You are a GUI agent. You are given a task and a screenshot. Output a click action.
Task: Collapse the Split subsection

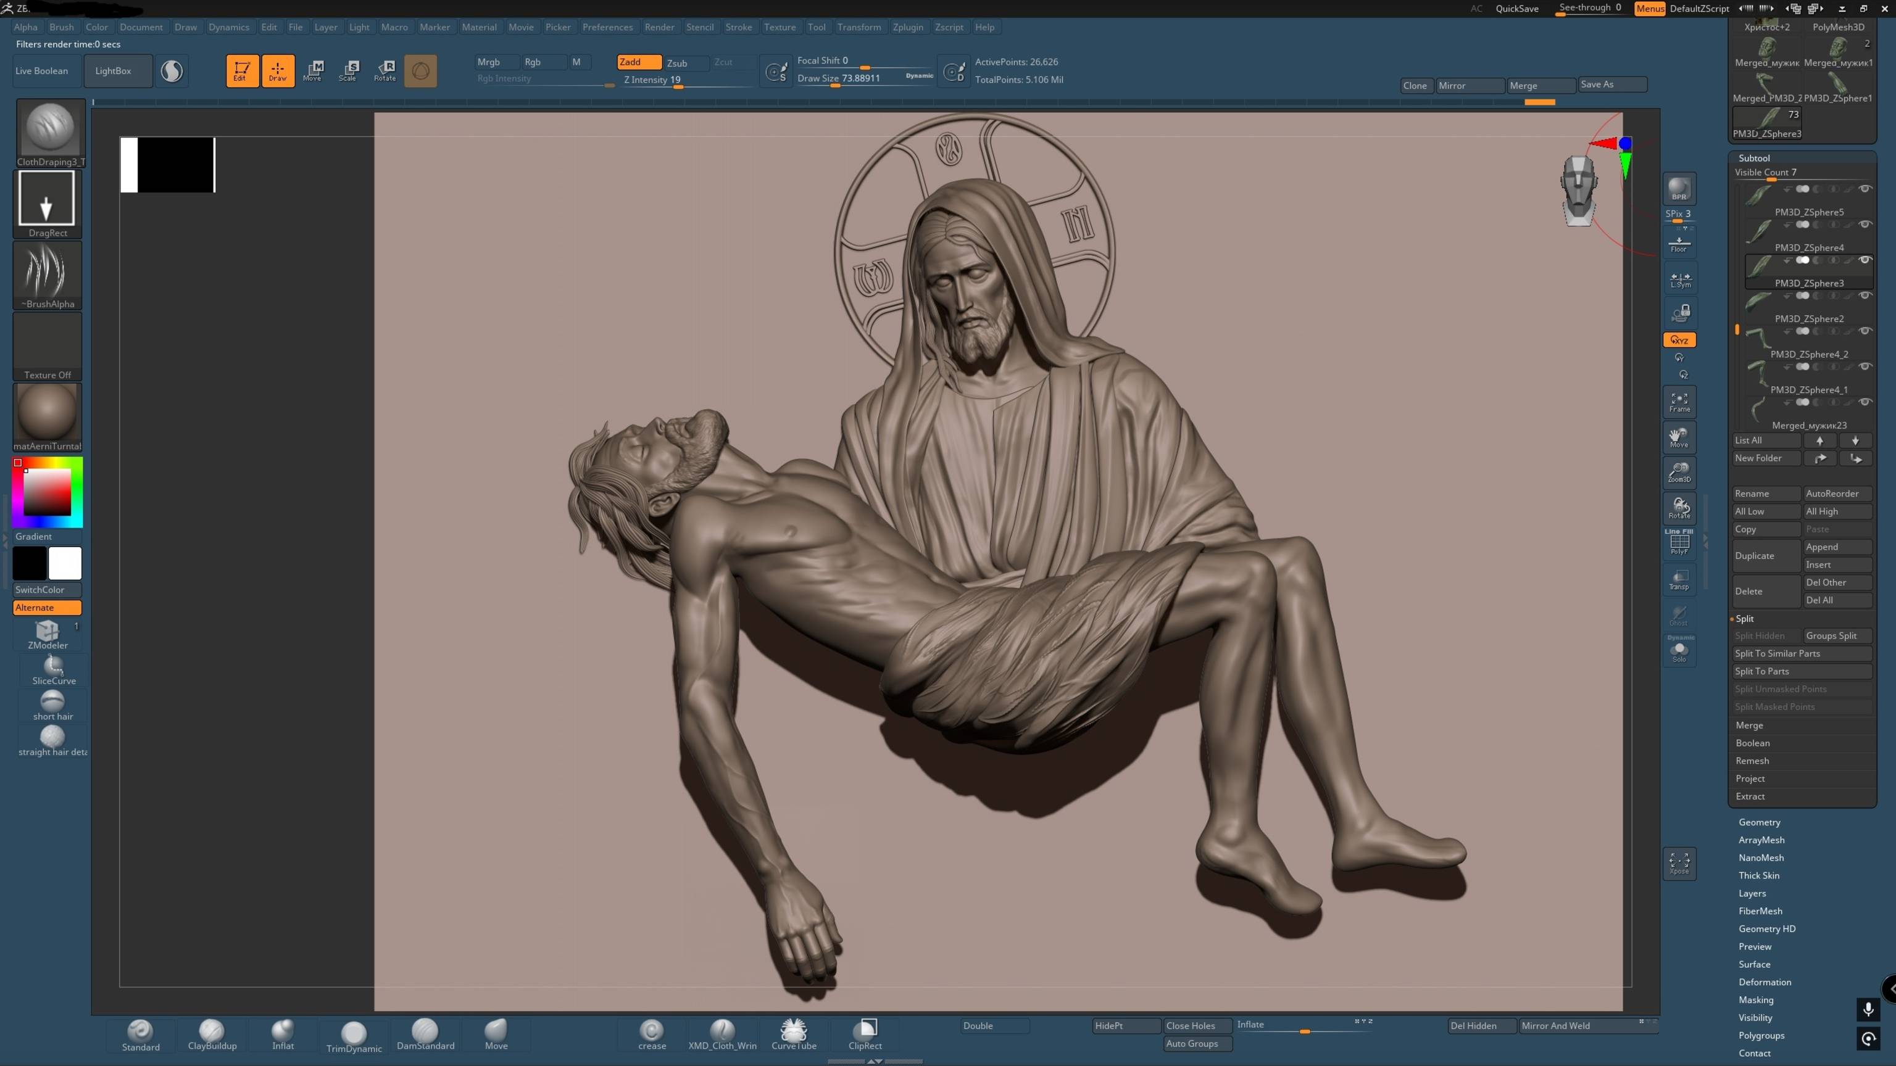pyautogui.click(x=1744, y=619)
